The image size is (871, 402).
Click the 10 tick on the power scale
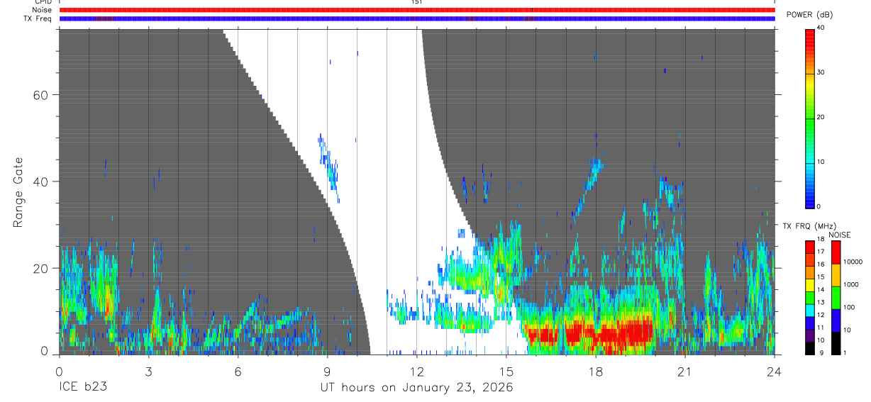click(x=819, y=162)
